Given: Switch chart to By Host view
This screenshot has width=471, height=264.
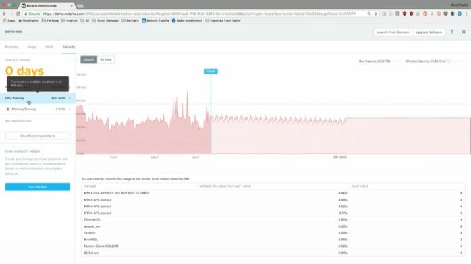Looking at the screenshot, I should (106, 60).
